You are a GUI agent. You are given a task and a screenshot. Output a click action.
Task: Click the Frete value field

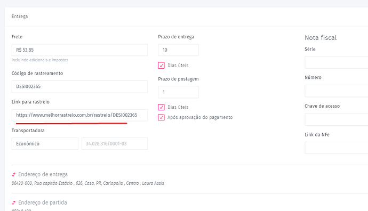80,50
